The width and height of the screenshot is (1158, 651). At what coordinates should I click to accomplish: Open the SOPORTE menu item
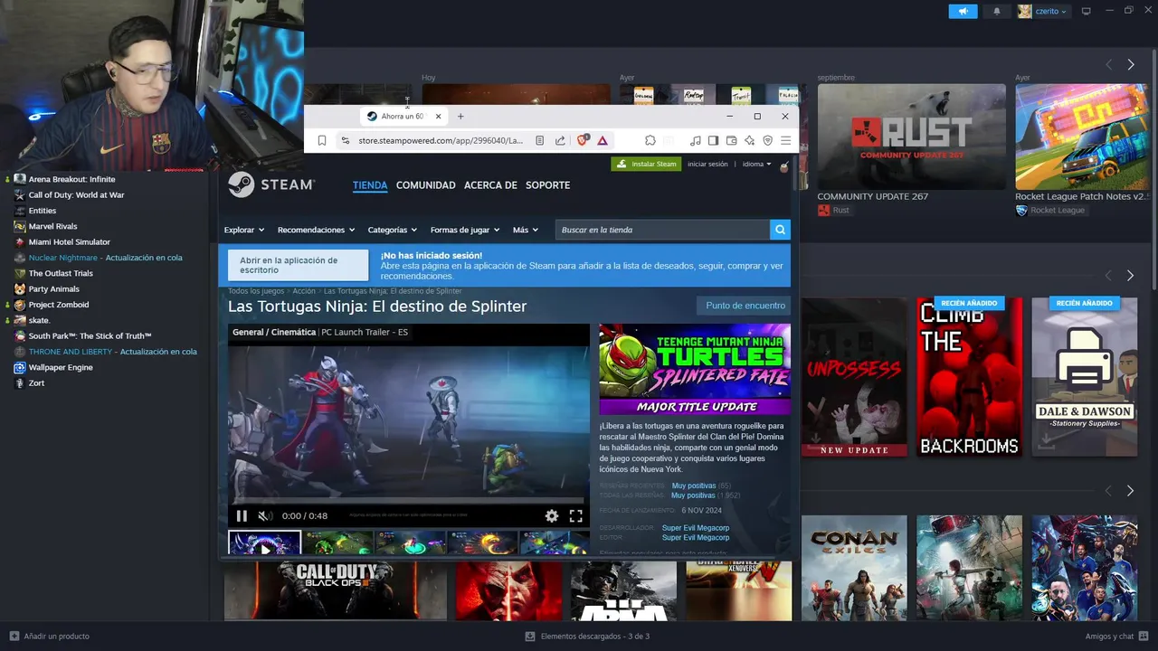tap(548, 184)
